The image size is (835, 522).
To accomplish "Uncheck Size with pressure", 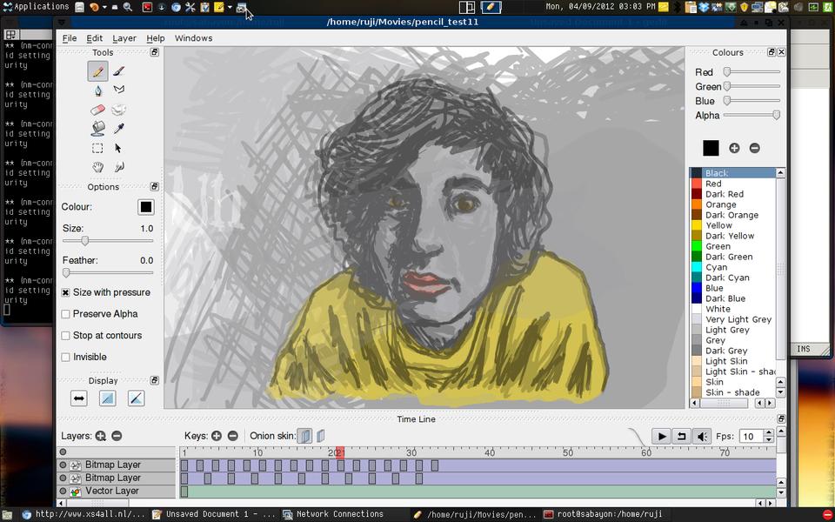I will [66, 293].
